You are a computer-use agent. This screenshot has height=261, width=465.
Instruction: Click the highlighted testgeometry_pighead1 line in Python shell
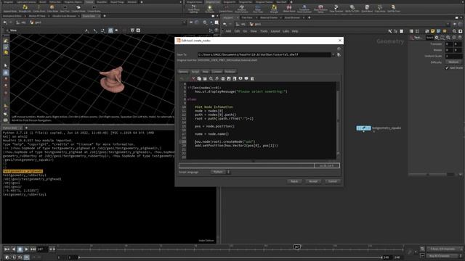pyautogui.click(x=23, y=171)
